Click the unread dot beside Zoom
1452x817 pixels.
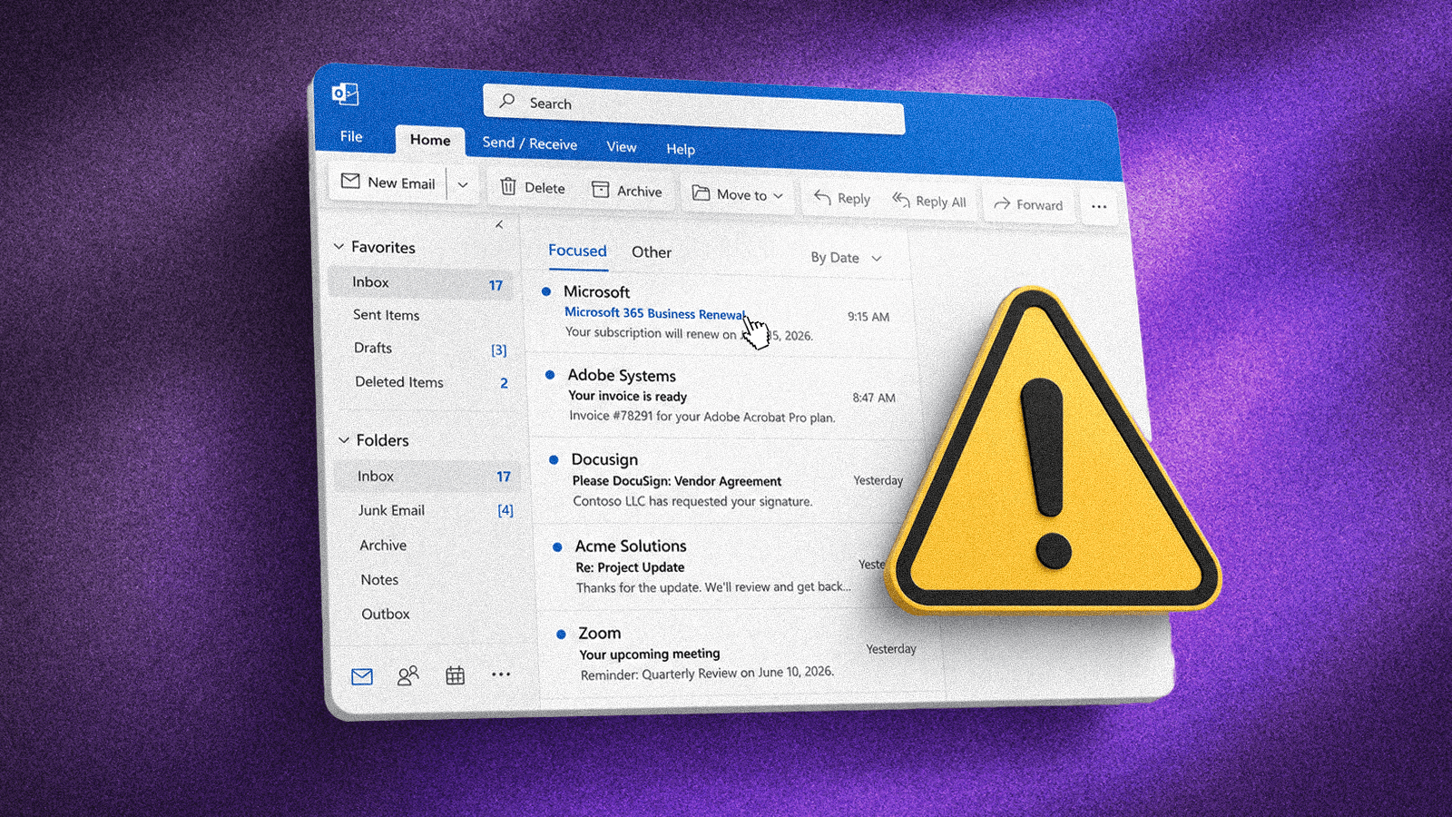561,634
